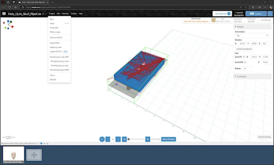
Task: Click the Get Started button
Action: [223, 14]
